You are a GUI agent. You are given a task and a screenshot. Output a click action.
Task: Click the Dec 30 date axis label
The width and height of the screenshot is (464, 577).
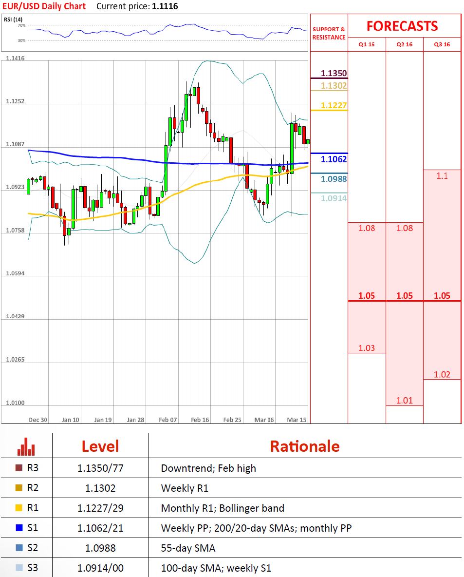(38, 420)
